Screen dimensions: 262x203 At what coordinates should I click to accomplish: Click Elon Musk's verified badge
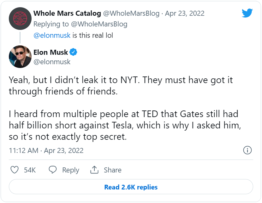[74, 52]
